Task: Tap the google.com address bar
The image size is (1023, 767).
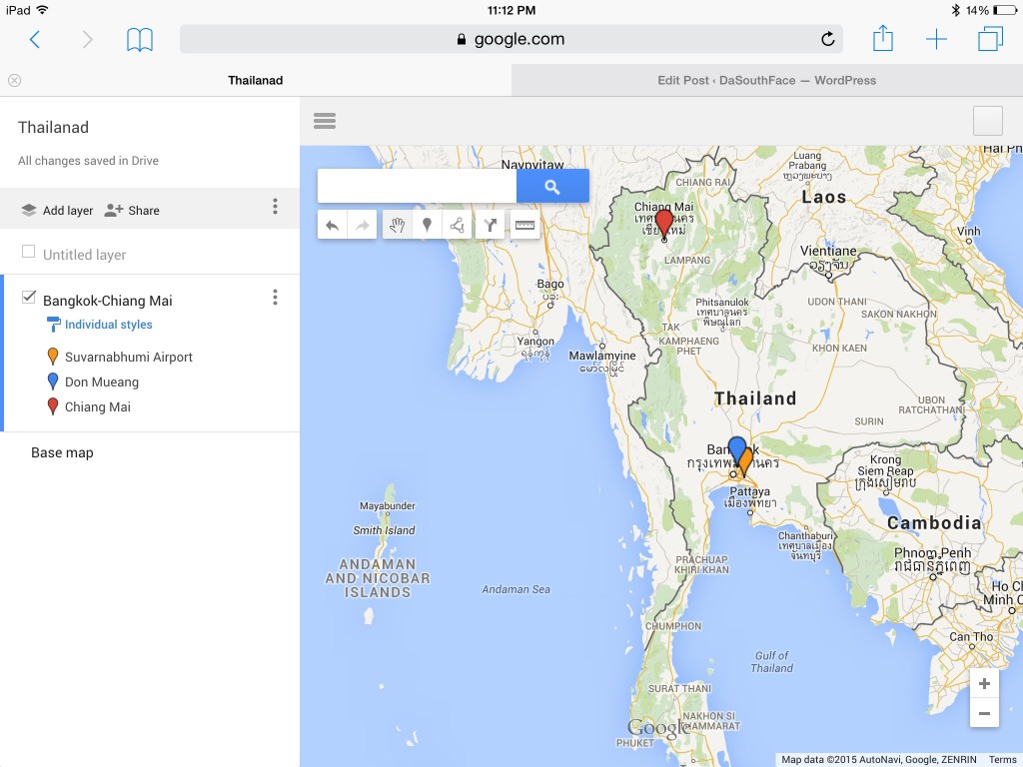Action: tap(511, 39)
